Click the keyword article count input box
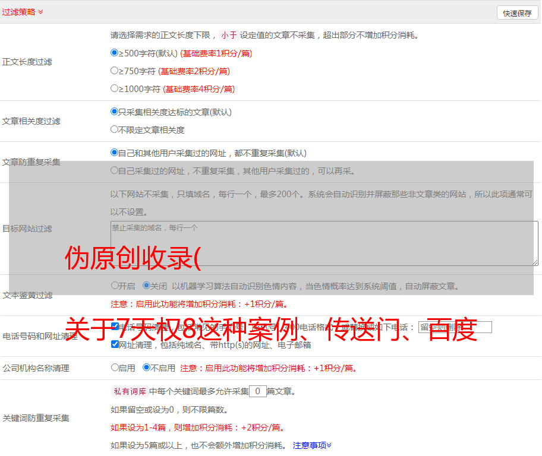Viewport: 542px width, 456px height. 257,391
